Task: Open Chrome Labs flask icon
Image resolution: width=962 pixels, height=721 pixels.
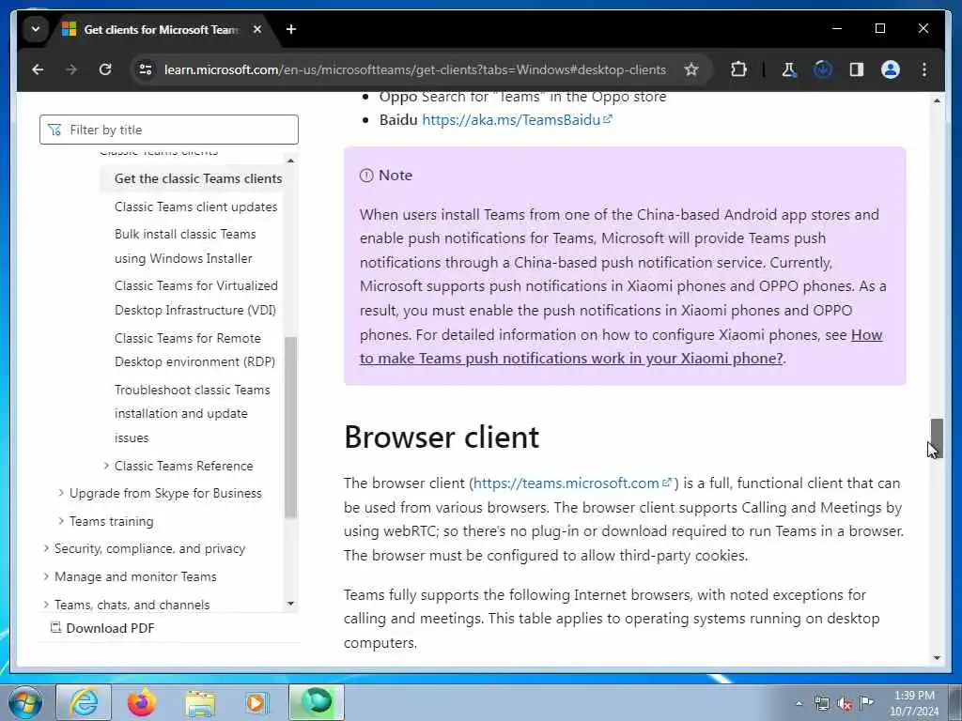Action: pos(789,69)
